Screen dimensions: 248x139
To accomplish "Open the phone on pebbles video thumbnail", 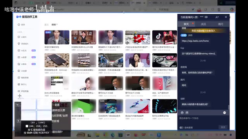I will [57, 60].
